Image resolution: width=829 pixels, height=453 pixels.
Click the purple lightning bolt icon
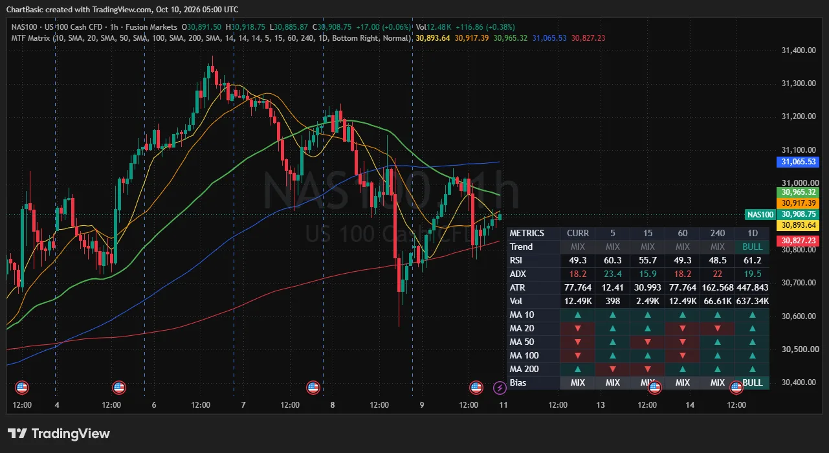[x=500, y=388]
